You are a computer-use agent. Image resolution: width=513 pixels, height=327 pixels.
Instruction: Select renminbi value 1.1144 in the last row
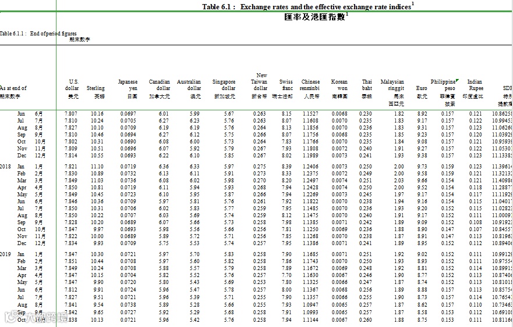tap(310, 320)
